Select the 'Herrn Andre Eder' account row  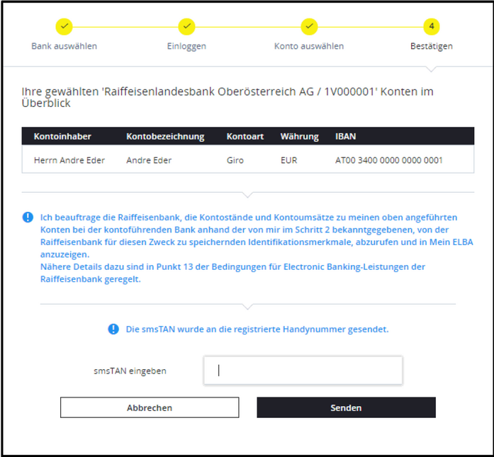point(69,160)
